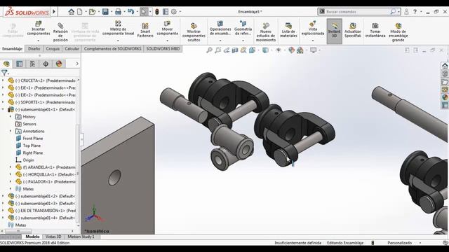Screen dimensions: 449x252
Task: Expand the SOLIDWORKS menu arrow
Action: pos(54,12)
